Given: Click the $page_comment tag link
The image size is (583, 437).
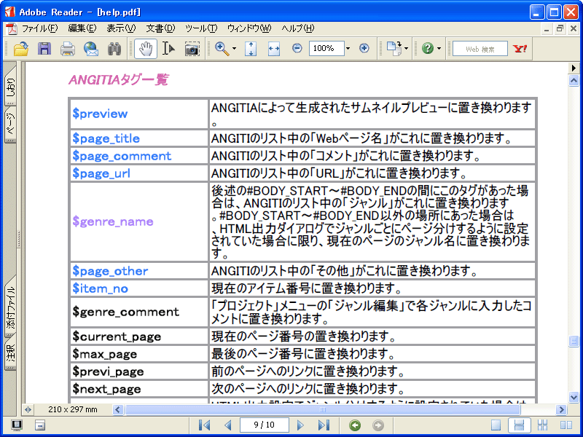Looking at the screenshot, I should pyautogui.click(x=122, y=156).
